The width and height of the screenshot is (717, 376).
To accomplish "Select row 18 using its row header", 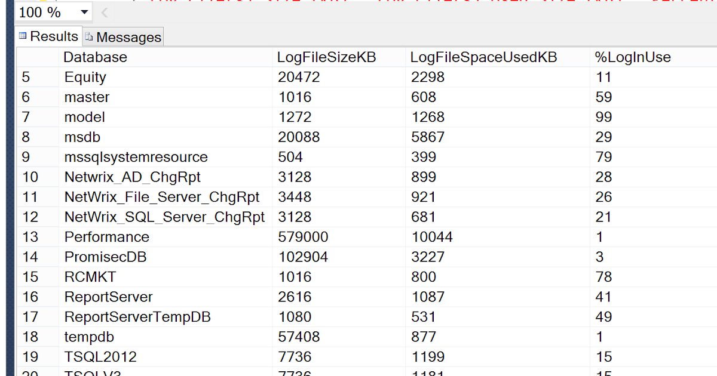I will click(x=36, y=337).
